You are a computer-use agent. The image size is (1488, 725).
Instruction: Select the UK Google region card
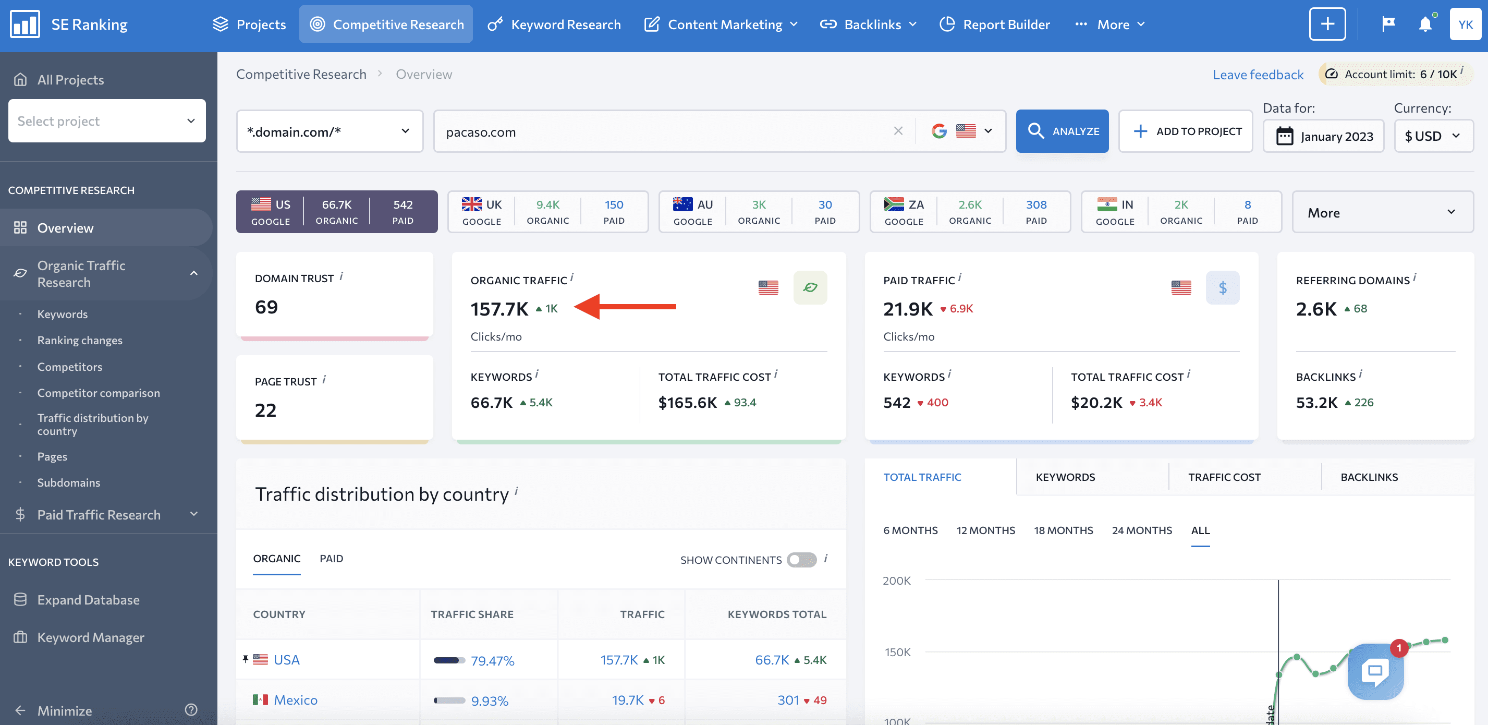coord(547,212)
